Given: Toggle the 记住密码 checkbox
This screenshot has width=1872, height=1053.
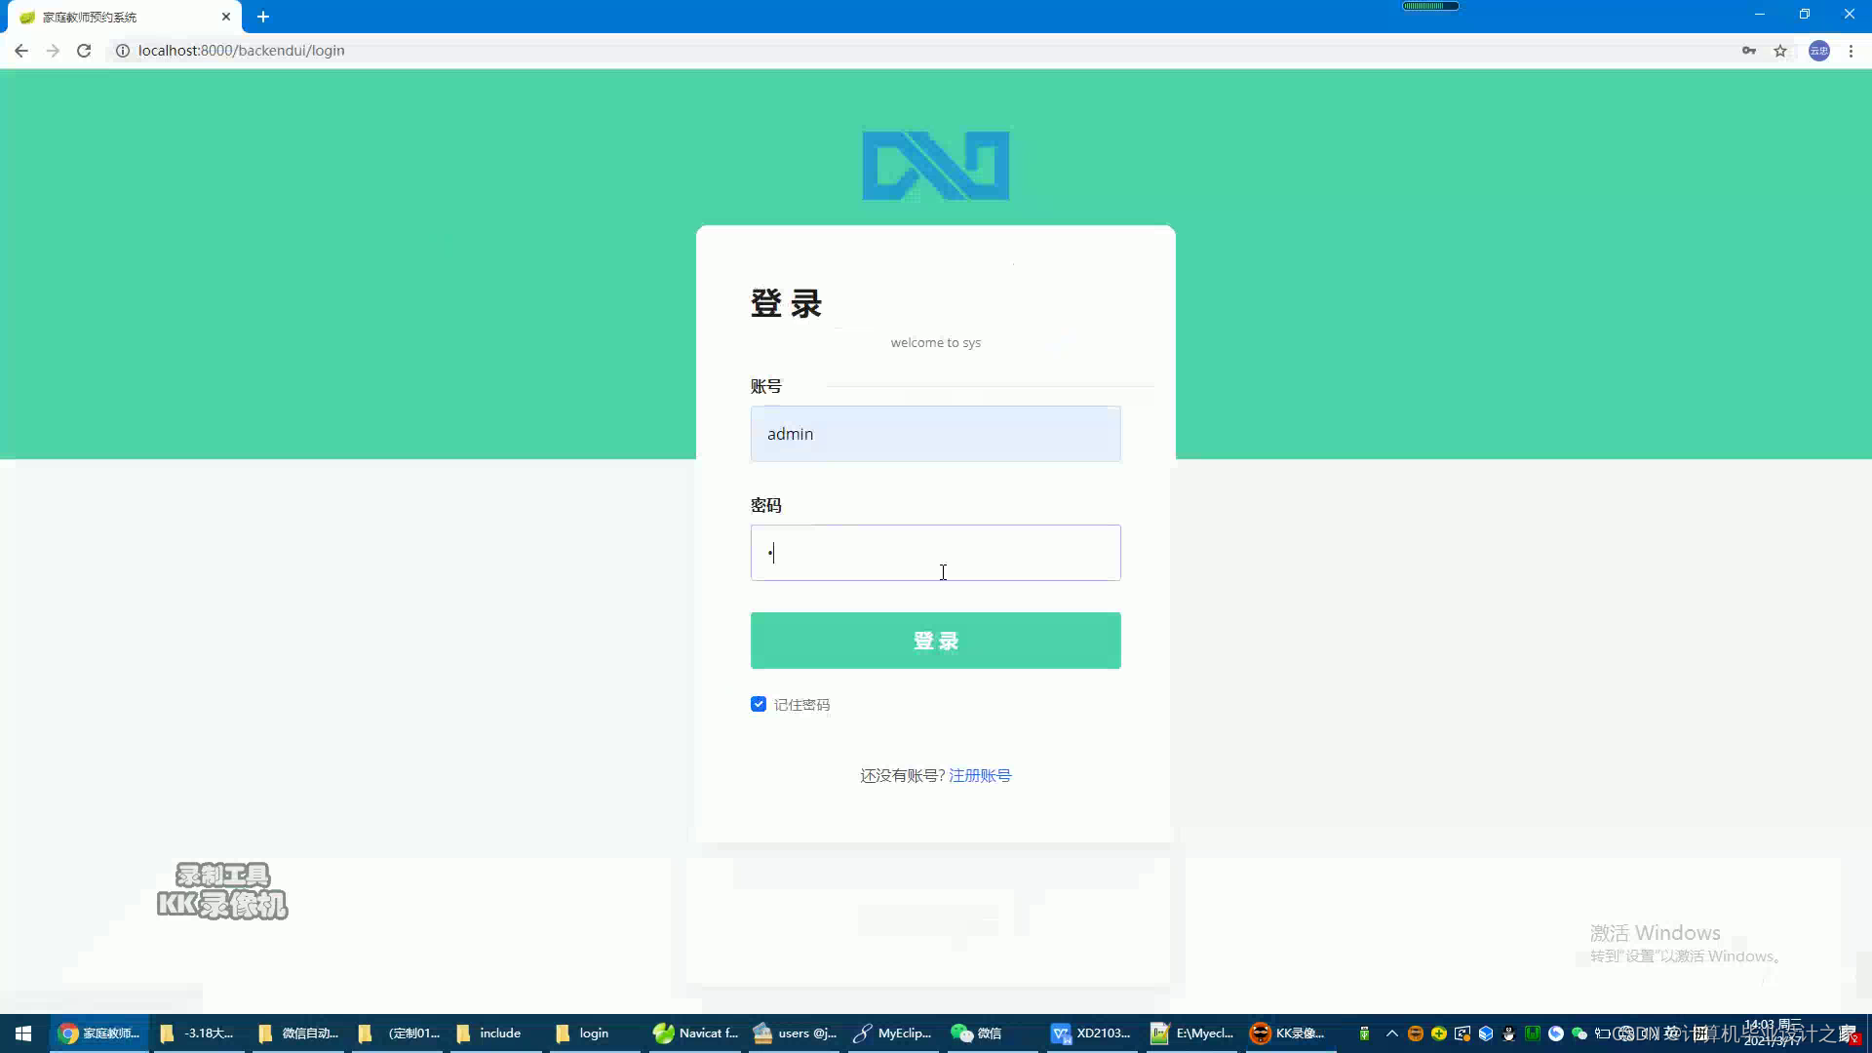Looking at the screenshot, I should (x=759, y=704).
